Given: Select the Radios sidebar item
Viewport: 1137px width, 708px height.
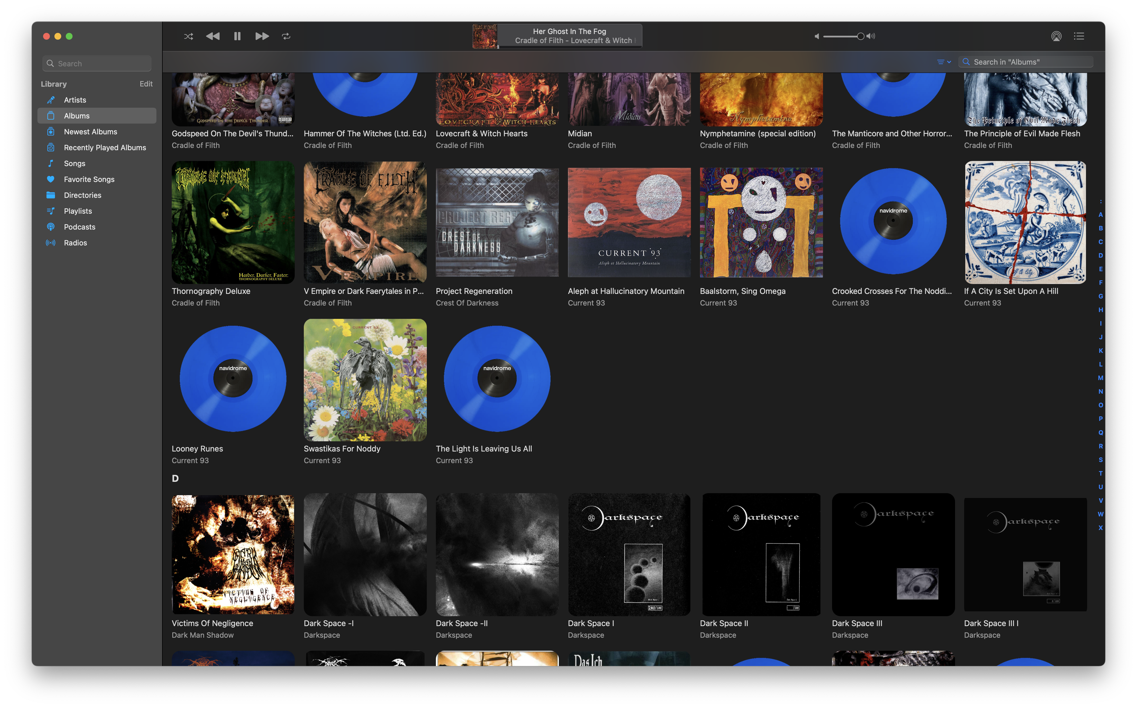Looking at the screenshot, I should click(75, 243).
